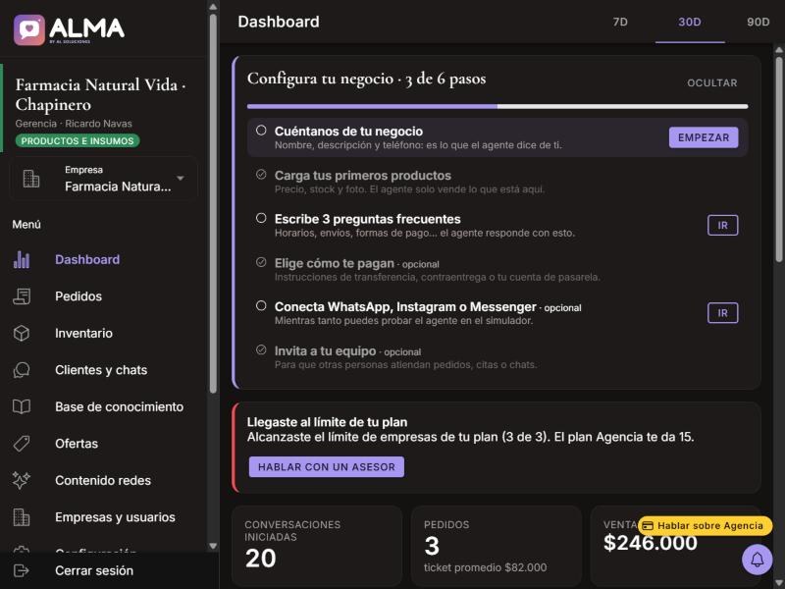Click the Base de conocimiento book icon

21,406
